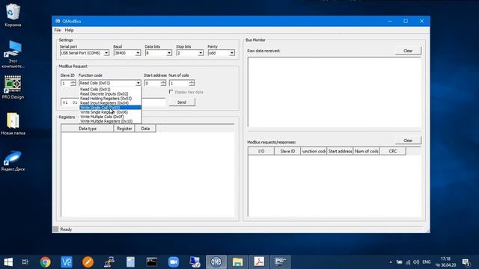Click the Slave ID spinner arrows

coord(73,83)
